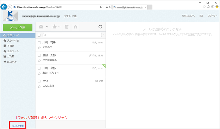Open the mail from 自分
Viewport: 220px width, 129px height.
click(70, 84)
